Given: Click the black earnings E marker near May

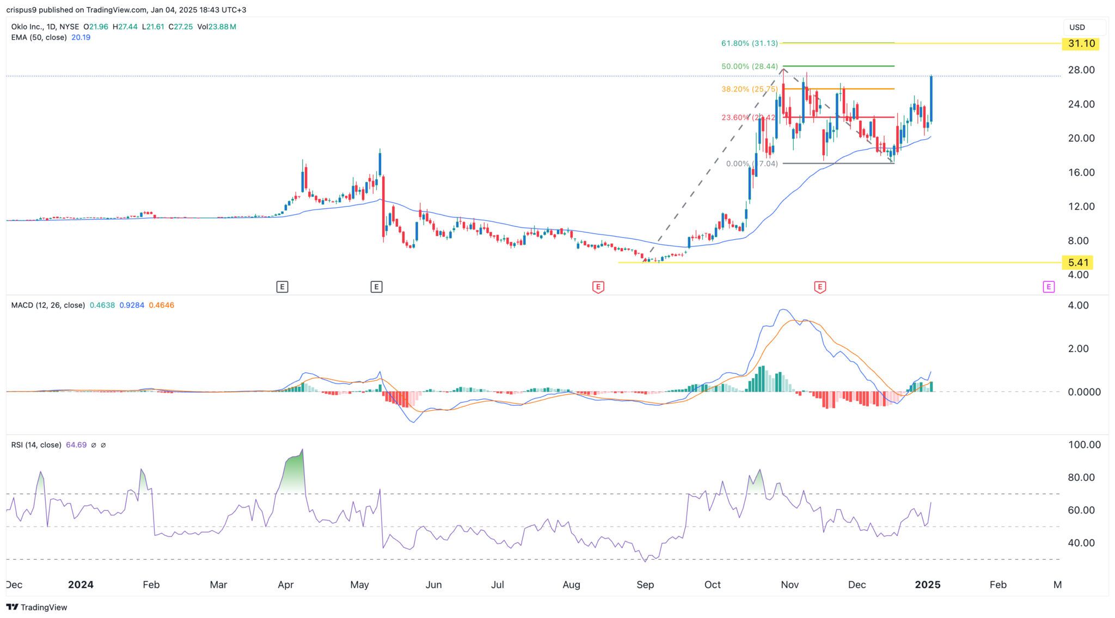Looking at the screenshot, I should (376, 287).
